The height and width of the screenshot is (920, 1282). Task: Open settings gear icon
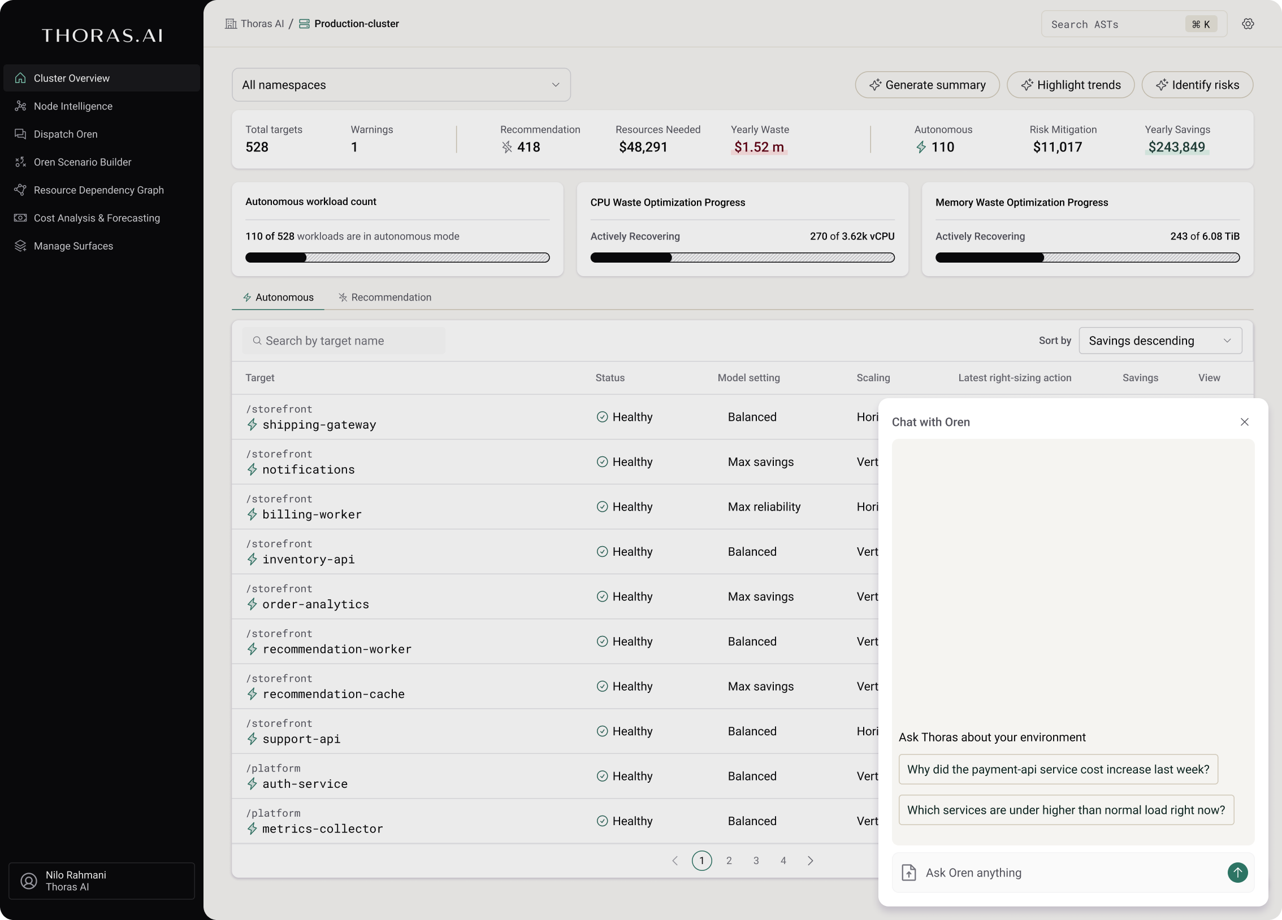click(1248, 24)
